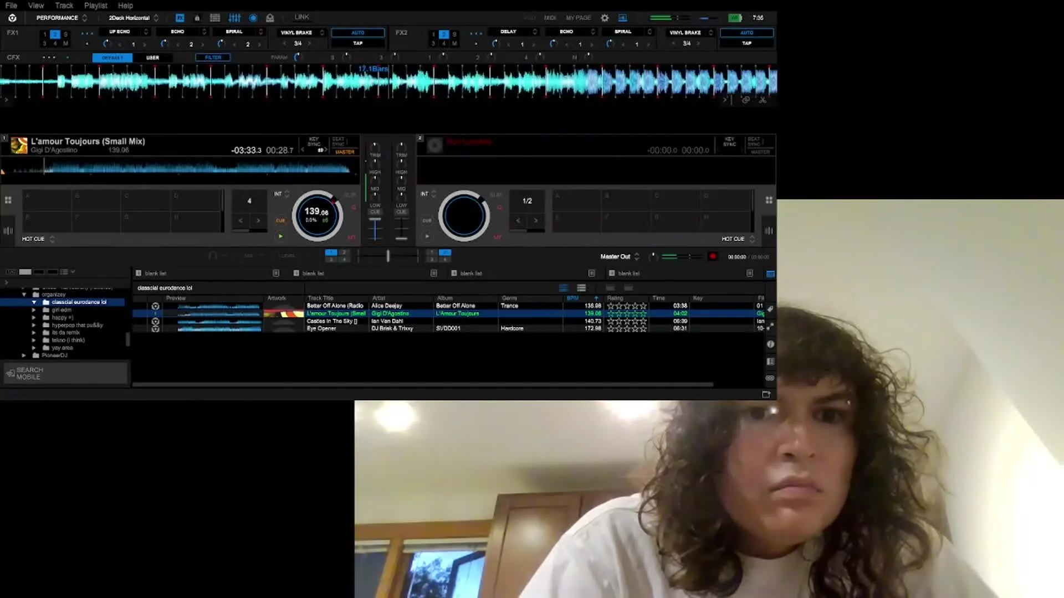Double deck 1 loop size arrow
Viewport: 1064px width, 598px height.
coord(258,221)
